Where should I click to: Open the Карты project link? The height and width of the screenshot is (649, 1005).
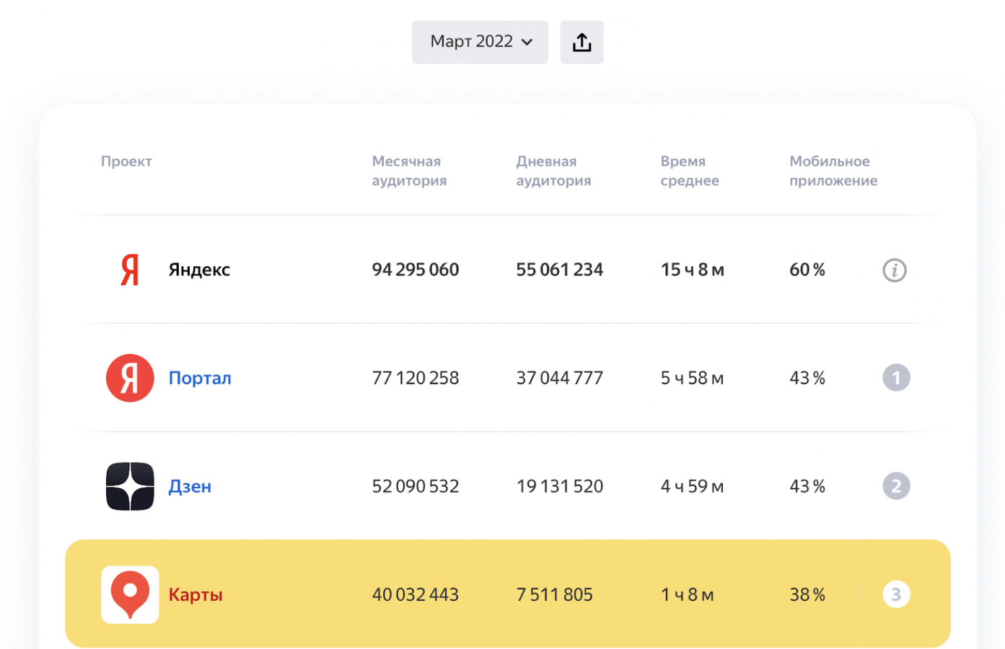[x=196, y=595]
